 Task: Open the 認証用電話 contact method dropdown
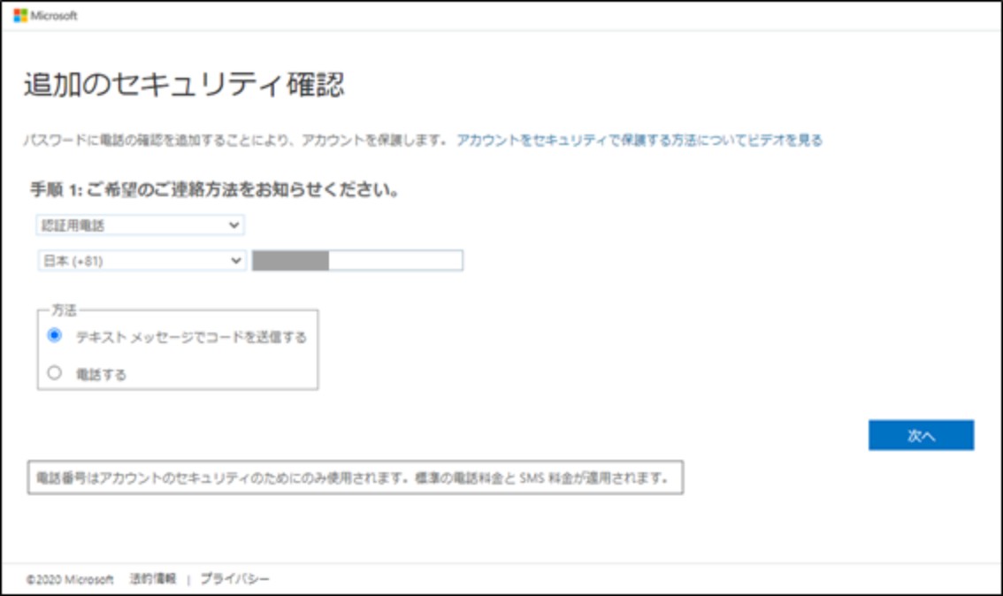pos(140,225)
